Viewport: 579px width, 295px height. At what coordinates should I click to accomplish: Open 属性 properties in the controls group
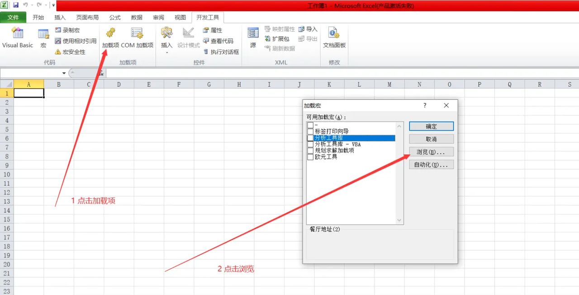tap(213, 30)
